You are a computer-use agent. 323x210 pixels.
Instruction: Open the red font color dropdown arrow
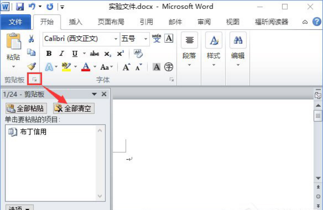(x=94, y=67)
